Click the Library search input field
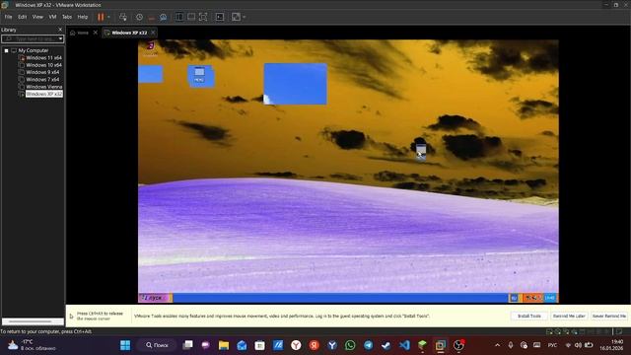 pyautogui.click(x=31, y=38)
